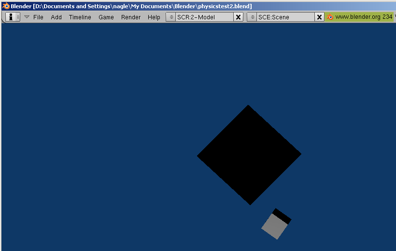Click the SCR:2-Model screen name field
The image size is (396, 251).
(x=204, y=17)
